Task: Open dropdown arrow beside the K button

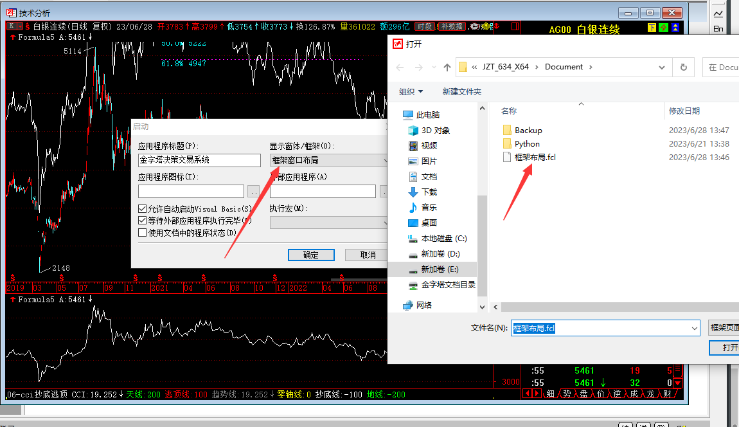Action: tap(20, 26)
